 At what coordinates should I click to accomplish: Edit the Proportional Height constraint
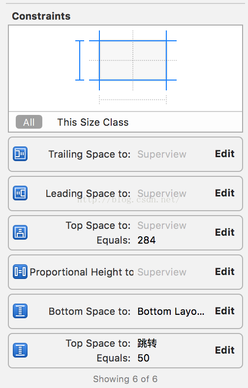coord(224,272)
